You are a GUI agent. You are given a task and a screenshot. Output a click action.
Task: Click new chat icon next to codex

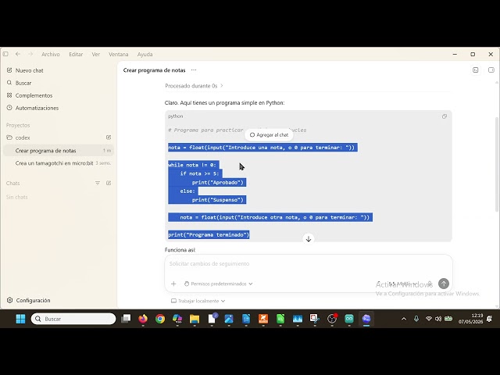pyautogui.click(x=109, y=137)
